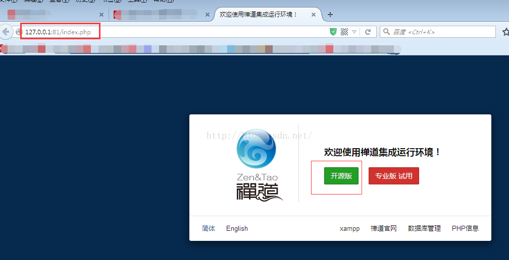Click the browser back arrow button

[6, 32]
